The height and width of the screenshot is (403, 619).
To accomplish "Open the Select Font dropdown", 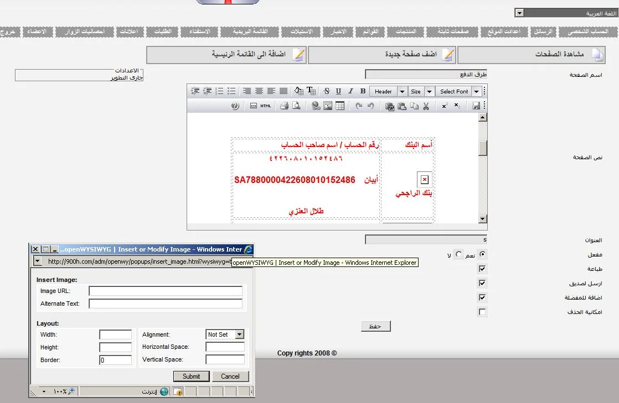I will point(477,91).
